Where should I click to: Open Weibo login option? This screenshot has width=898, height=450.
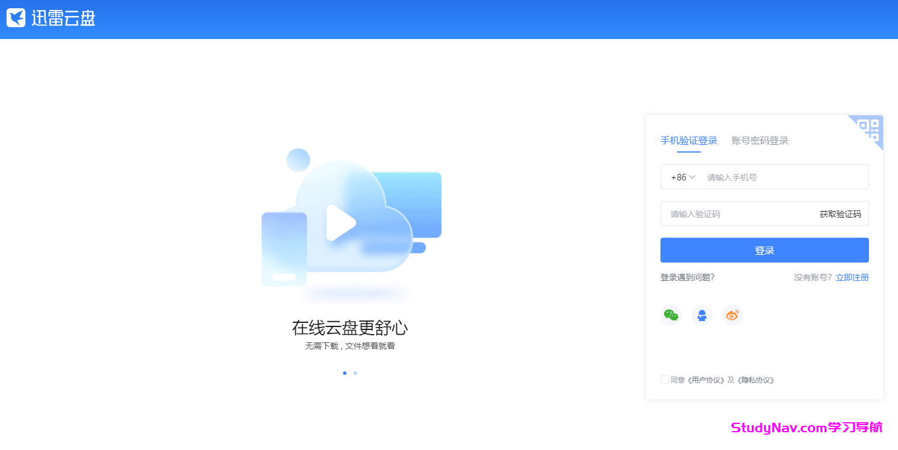tap(732, 315)
